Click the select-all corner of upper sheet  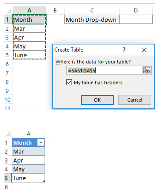(x=9, y=10)
